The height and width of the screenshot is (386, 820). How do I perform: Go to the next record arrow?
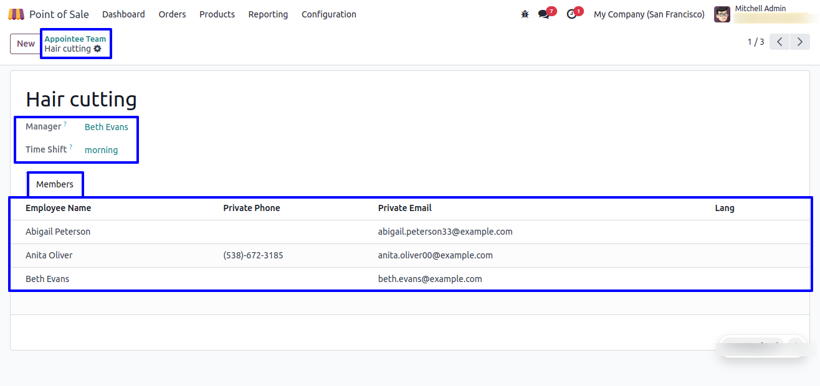pos(800,42)
